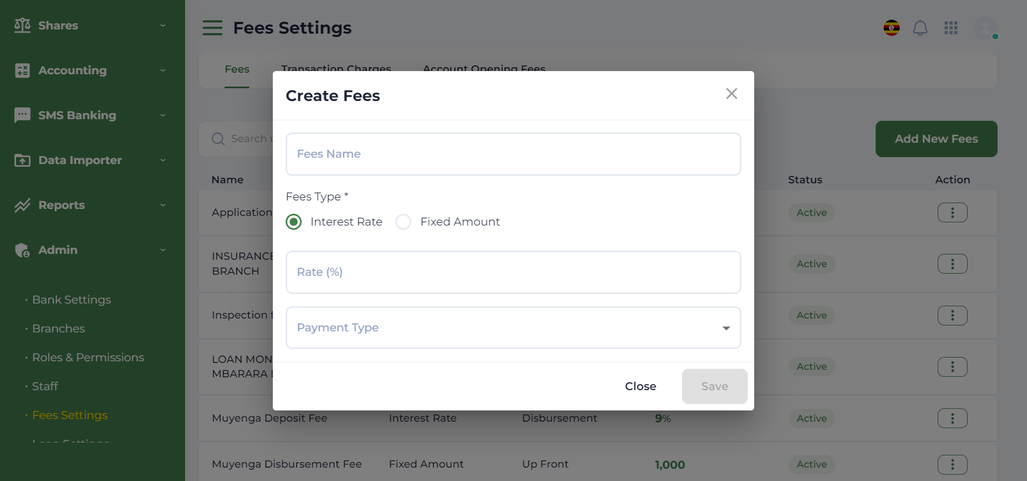Click the SMS Banking chat icon
This screenshot has width=1027, height=481.
[22, 115]
